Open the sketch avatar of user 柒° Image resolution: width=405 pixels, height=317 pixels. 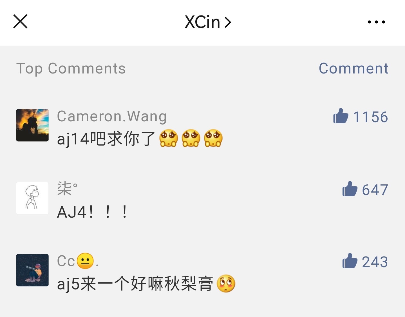click(x=32, y=198)
